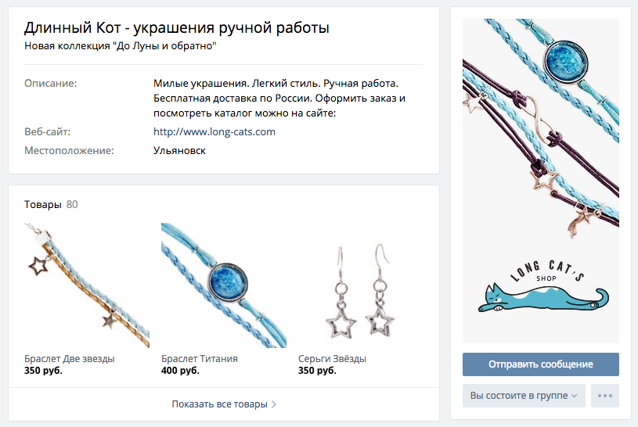Click the dropdown arrow in group membership button
Screen dimensions: 638x427
pos(574,396)
